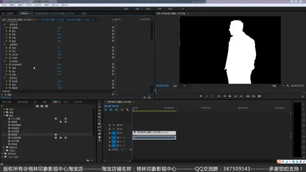306x172 pixels.
Task: Expand the 视频过渡 folder
Action: [2, 153]
